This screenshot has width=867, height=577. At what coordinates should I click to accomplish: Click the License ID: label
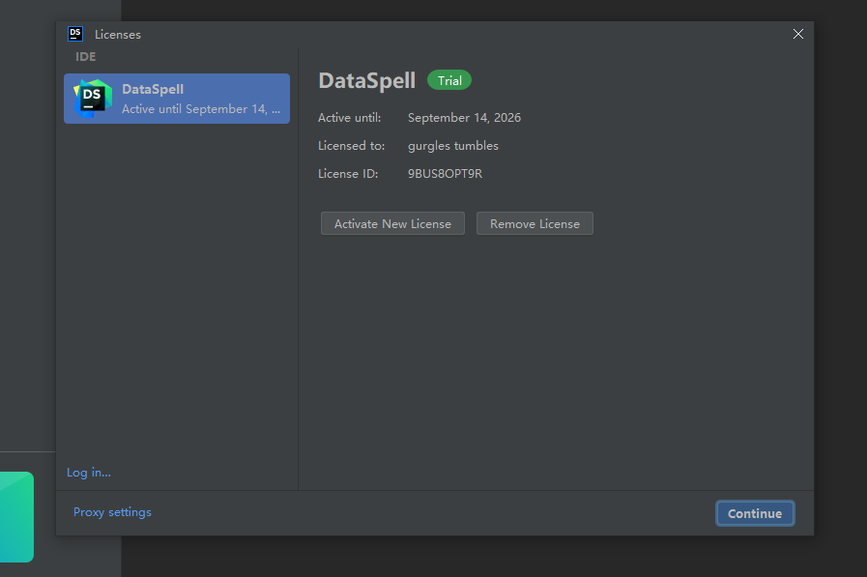[348, 174]
